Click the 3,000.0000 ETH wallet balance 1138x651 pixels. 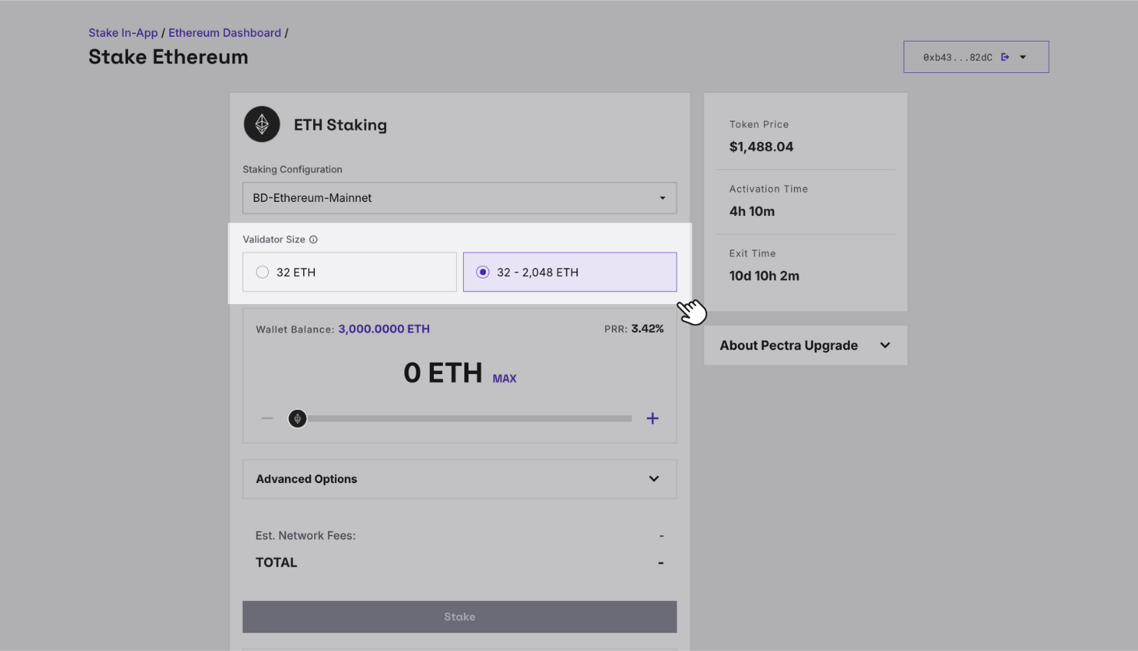pos(384,329)
